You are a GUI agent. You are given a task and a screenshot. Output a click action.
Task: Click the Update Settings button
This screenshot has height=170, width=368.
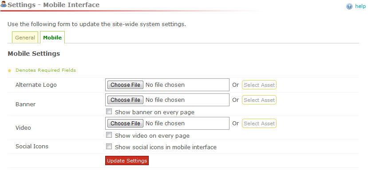tap(127, 161)
